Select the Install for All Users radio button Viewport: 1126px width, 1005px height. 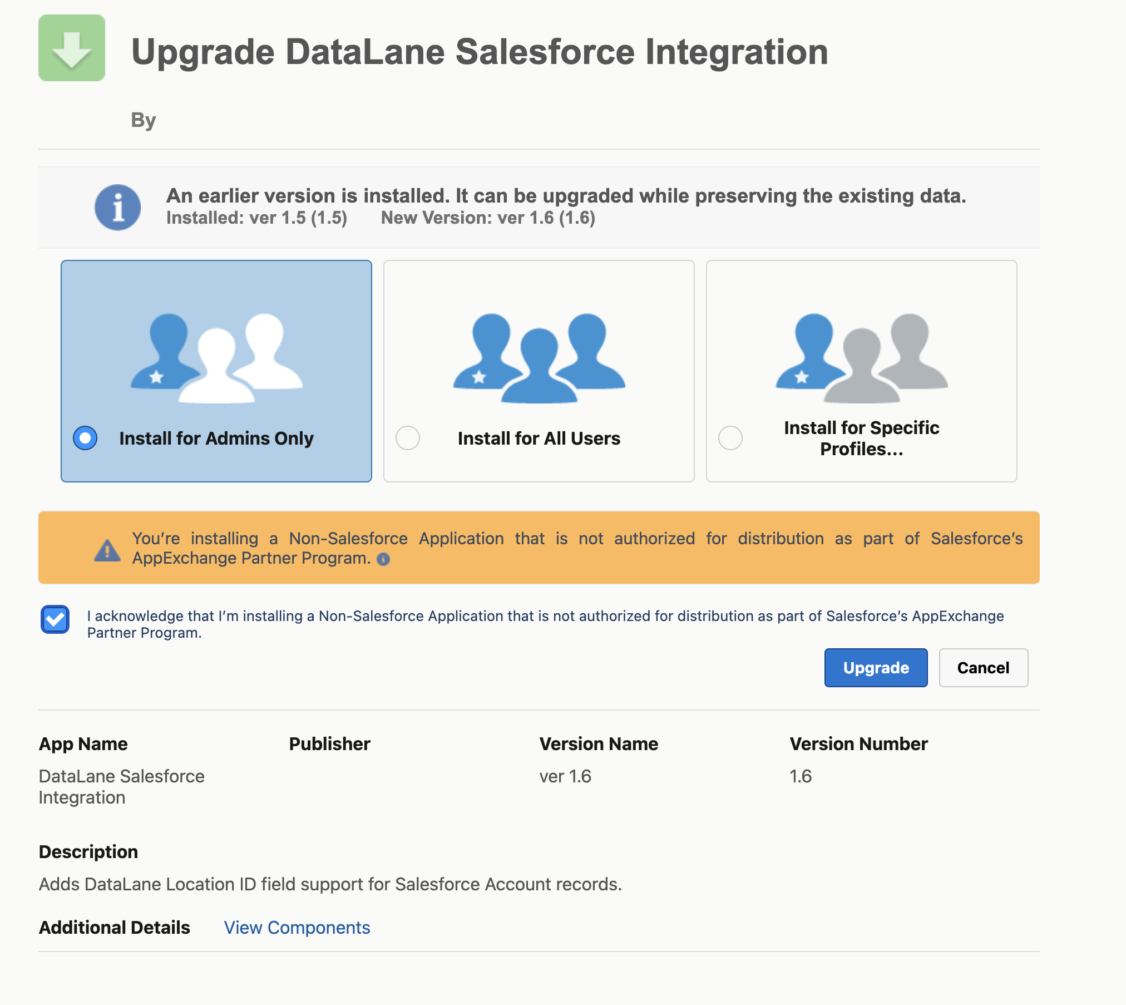coord(408,438)
